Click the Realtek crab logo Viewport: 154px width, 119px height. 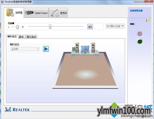pos(8,110)
